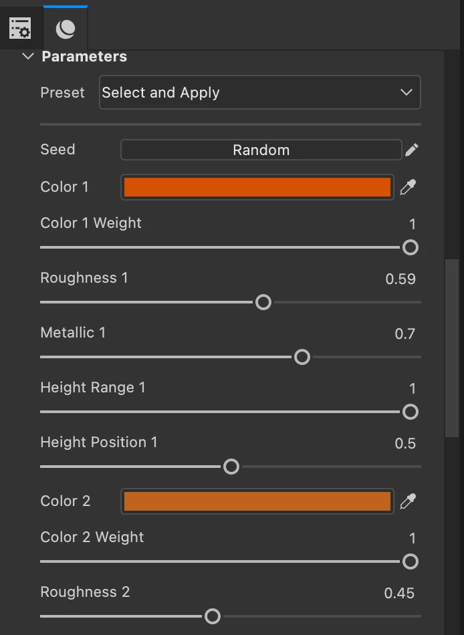Click the Height Range 1 slider handle
This screenshot has width=464, height=635.
(x=411, y=412)
